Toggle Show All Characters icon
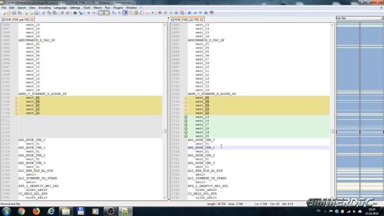The image size is (384, 216). point(119,13)
